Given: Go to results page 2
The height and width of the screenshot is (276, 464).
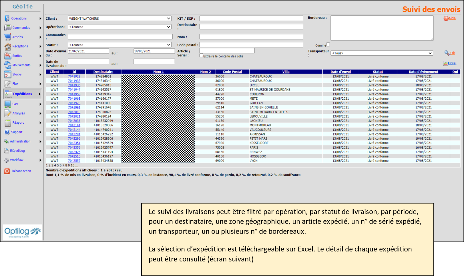Looking at the screenshot, I should point(49,166).
